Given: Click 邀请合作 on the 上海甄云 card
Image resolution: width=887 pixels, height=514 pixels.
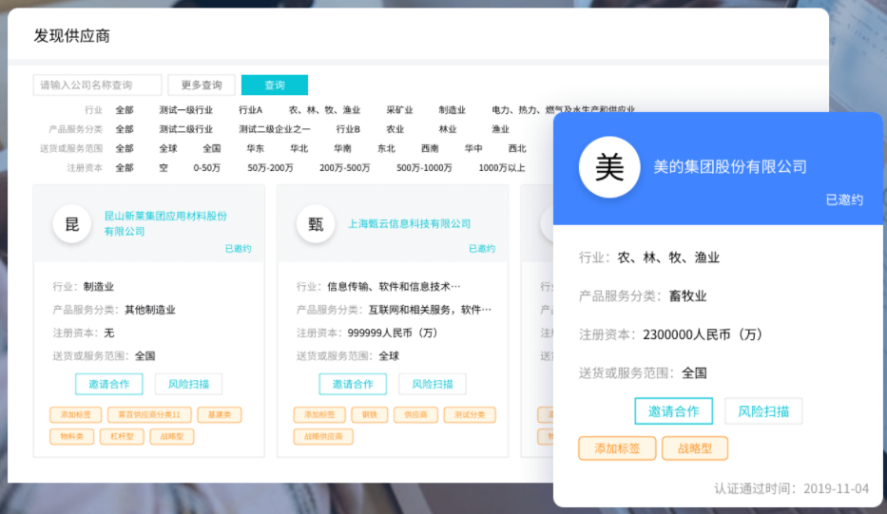Looking at the screenshot, I should pyautogui.click(x=353, y=384).
